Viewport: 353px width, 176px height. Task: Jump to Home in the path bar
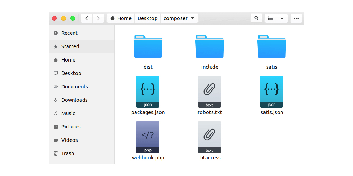pos(121,18)
